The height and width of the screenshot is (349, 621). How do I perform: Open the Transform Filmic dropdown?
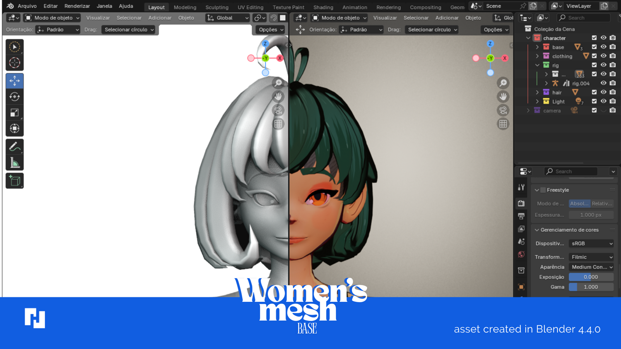(591, 257)
